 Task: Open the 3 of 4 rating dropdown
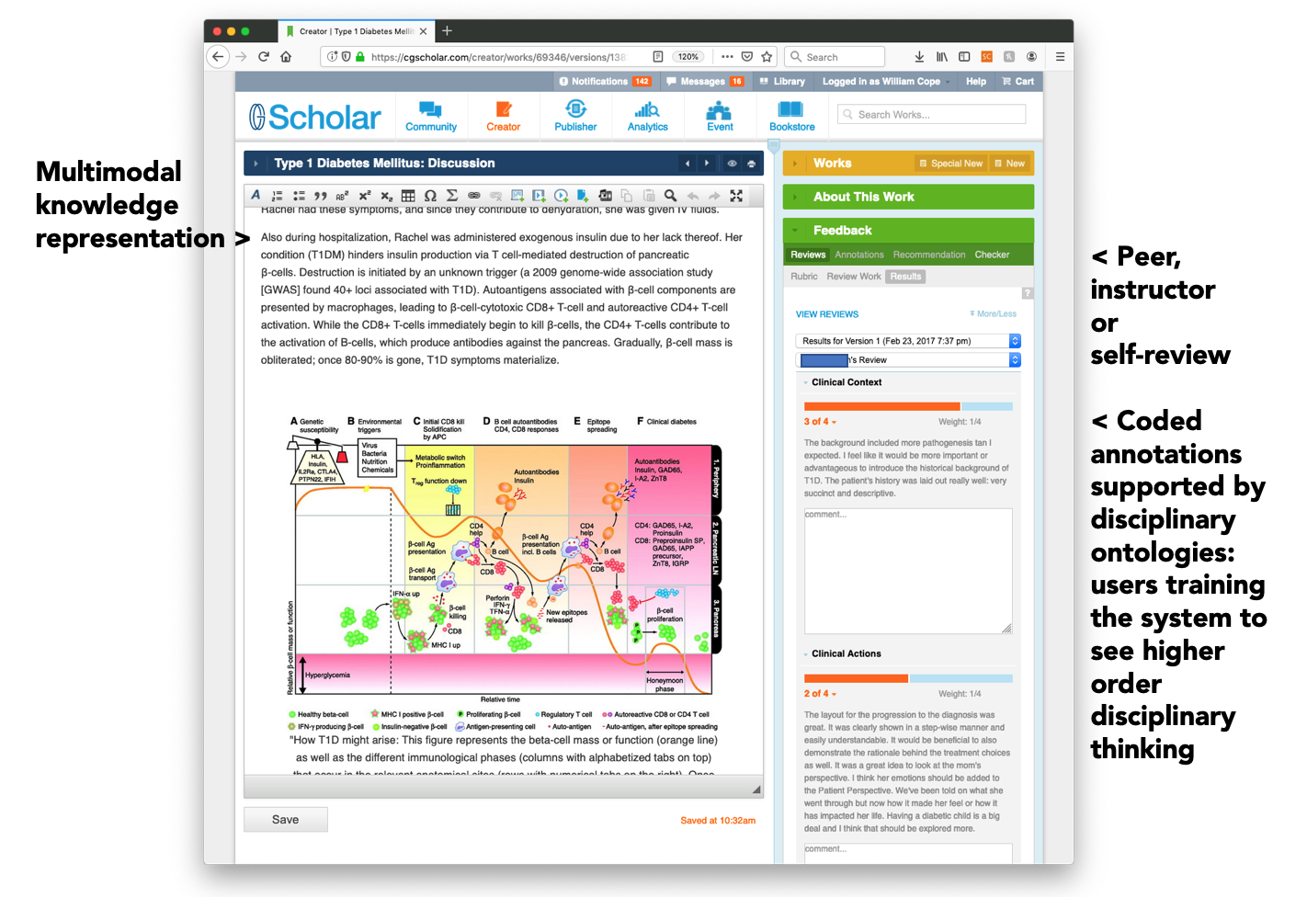(820, 422)
